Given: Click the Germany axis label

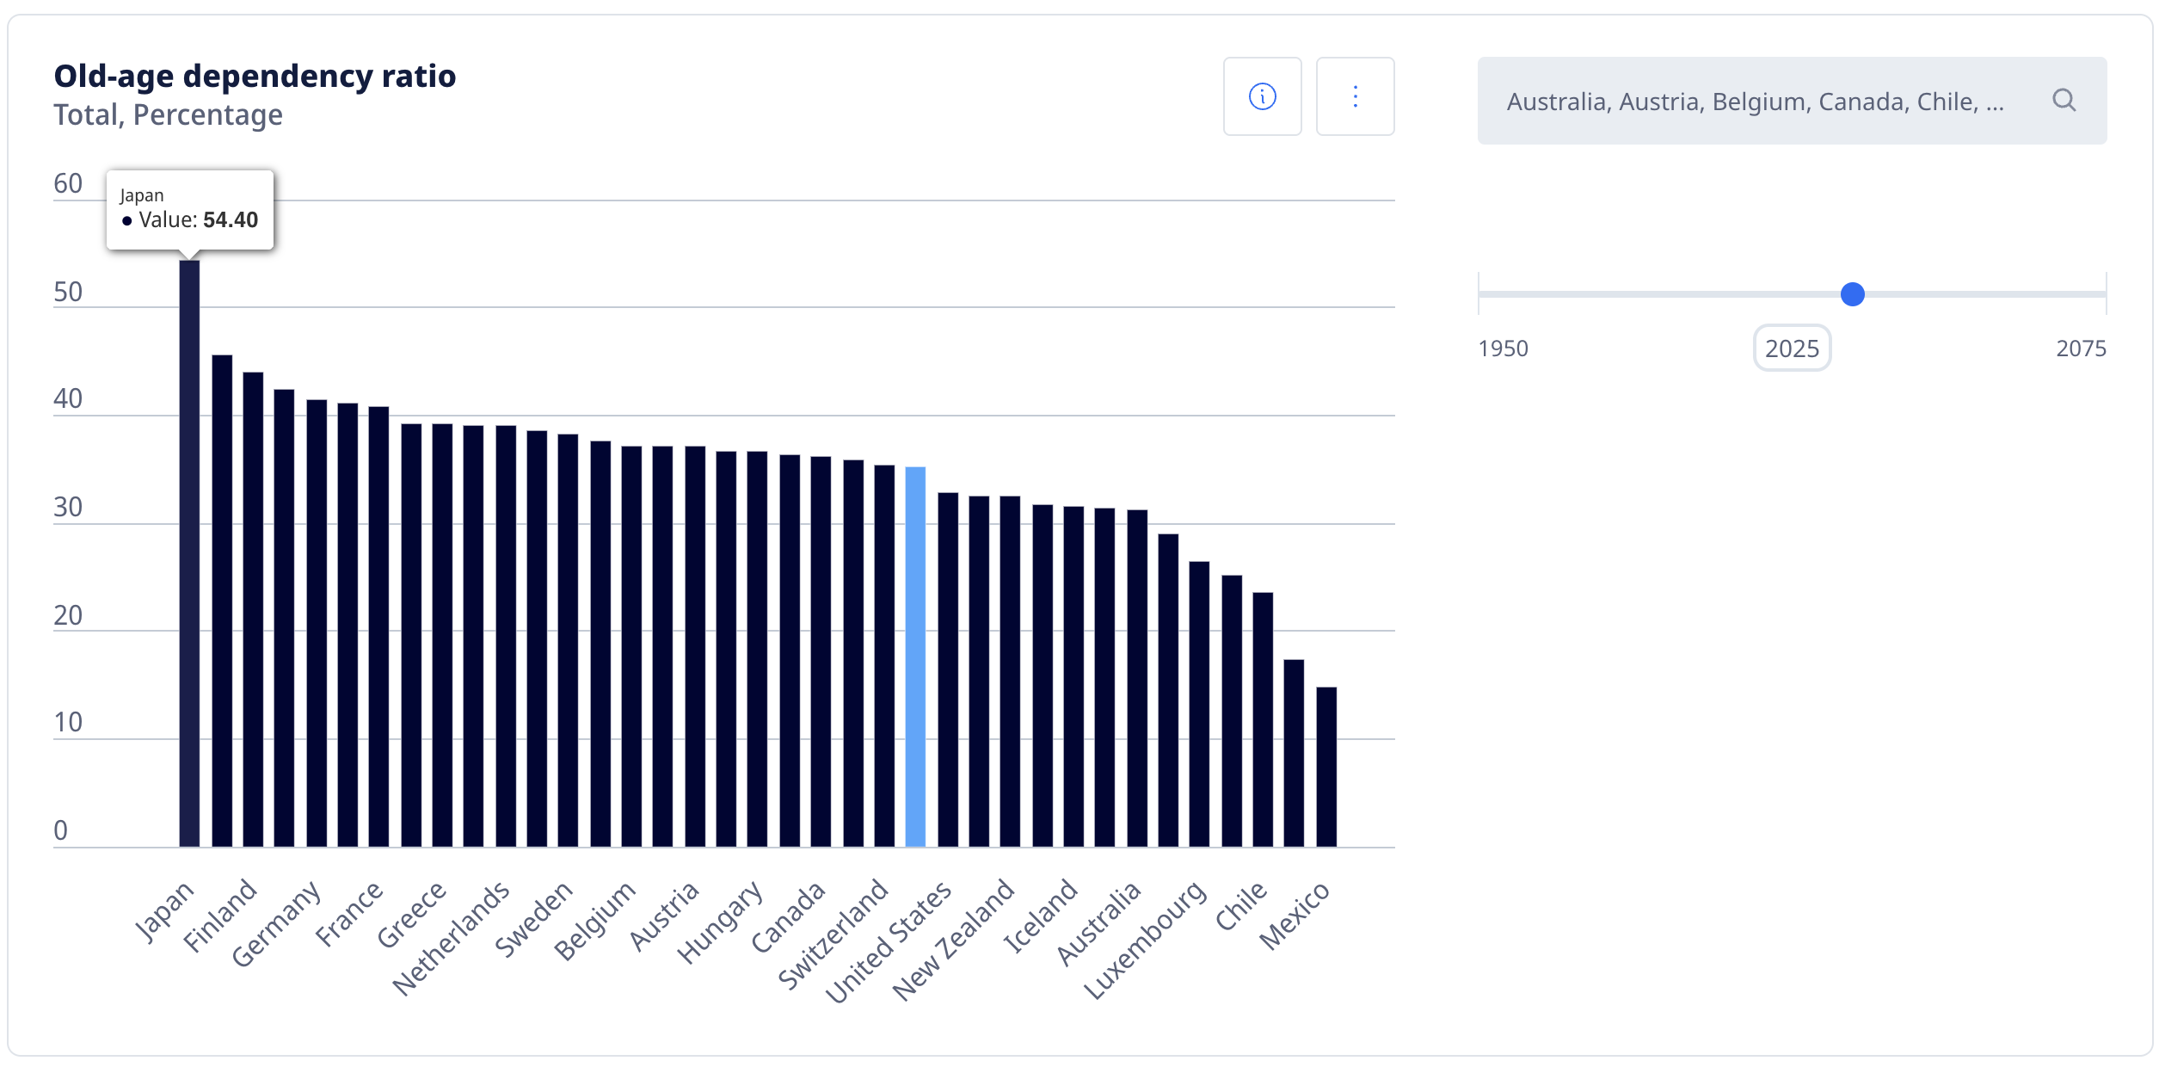Looking at the screenshot, I should 277,922.
